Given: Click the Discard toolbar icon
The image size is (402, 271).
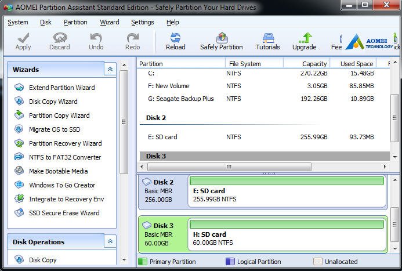Looking at the screenshot, I should click(60, 38).
